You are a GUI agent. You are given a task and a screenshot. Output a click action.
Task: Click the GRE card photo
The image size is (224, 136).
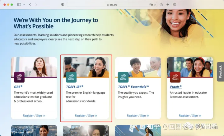34,67
